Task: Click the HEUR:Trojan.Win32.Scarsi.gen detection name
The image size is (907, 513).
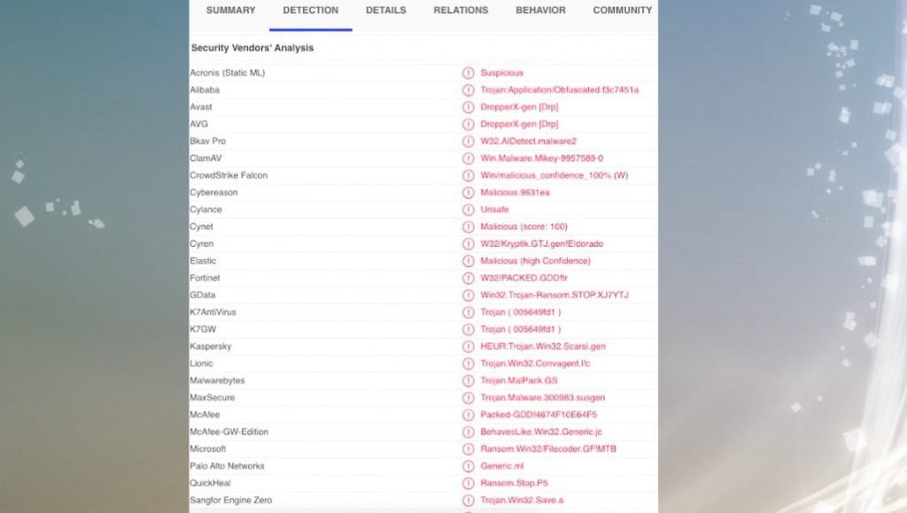Action: point(543,347)
